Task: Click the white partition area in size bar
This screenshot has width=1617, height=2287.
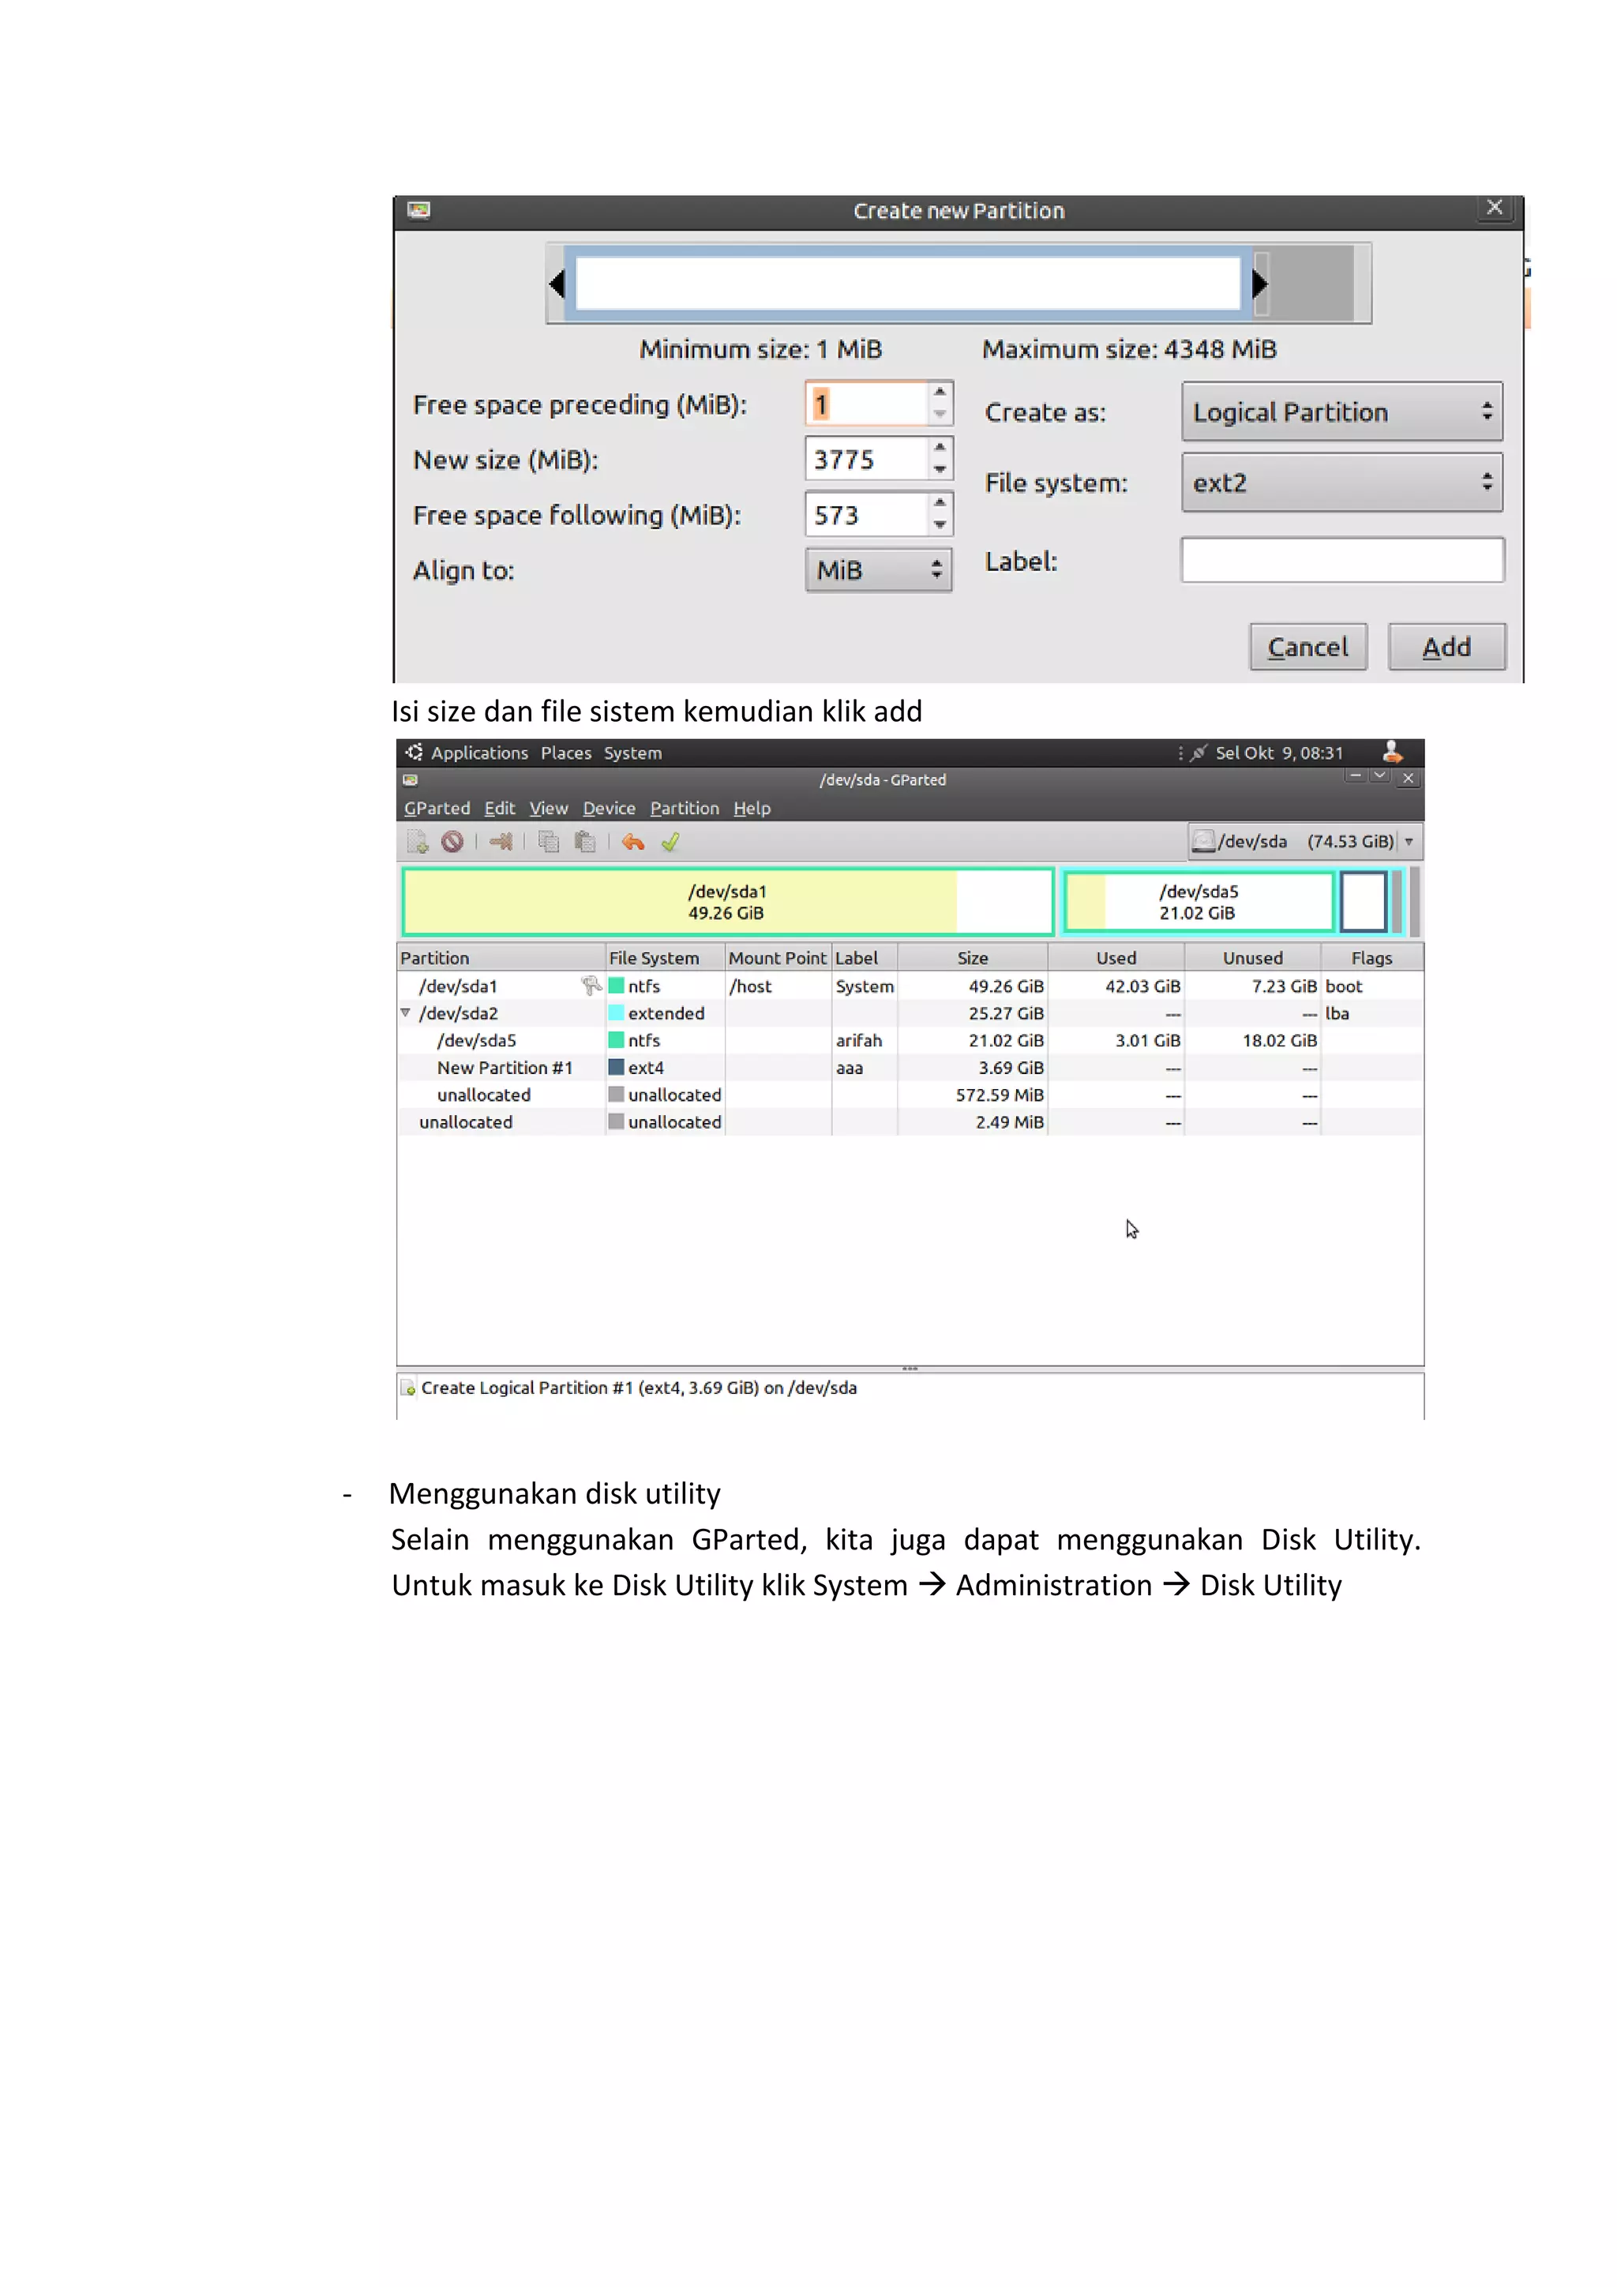Action: (908, 284)
